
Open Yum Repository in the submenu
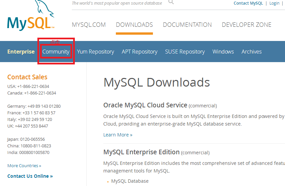(x=95, y=52)
